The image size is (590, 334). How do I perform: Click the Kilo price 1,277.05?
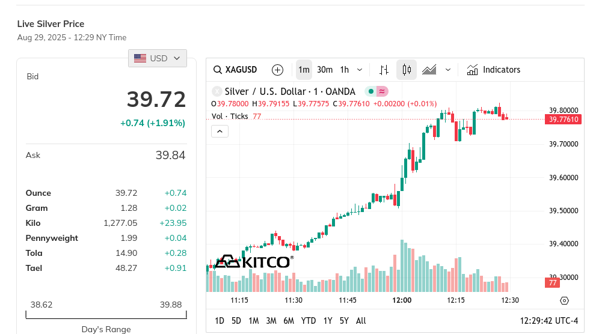click(x=120, y=223)
